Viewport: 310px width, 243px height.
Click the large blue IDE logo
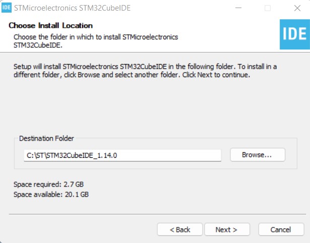(294, 34)
